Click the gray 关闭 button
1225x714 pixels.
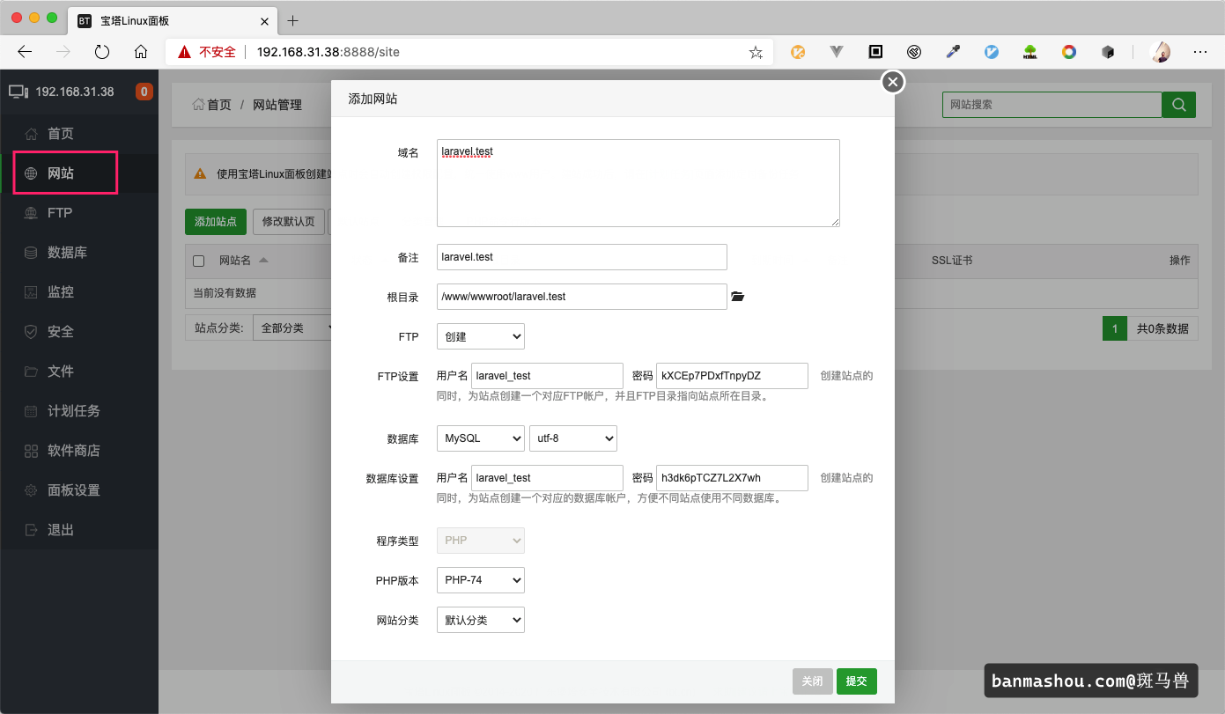coord(813,681)
